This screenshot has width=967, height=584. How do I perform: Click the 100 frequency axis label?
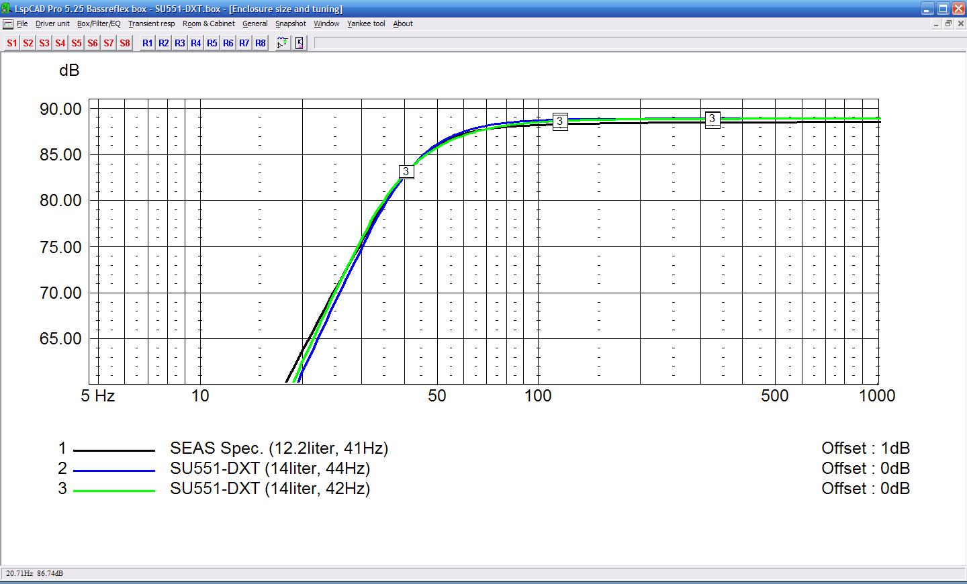point(538,396)
